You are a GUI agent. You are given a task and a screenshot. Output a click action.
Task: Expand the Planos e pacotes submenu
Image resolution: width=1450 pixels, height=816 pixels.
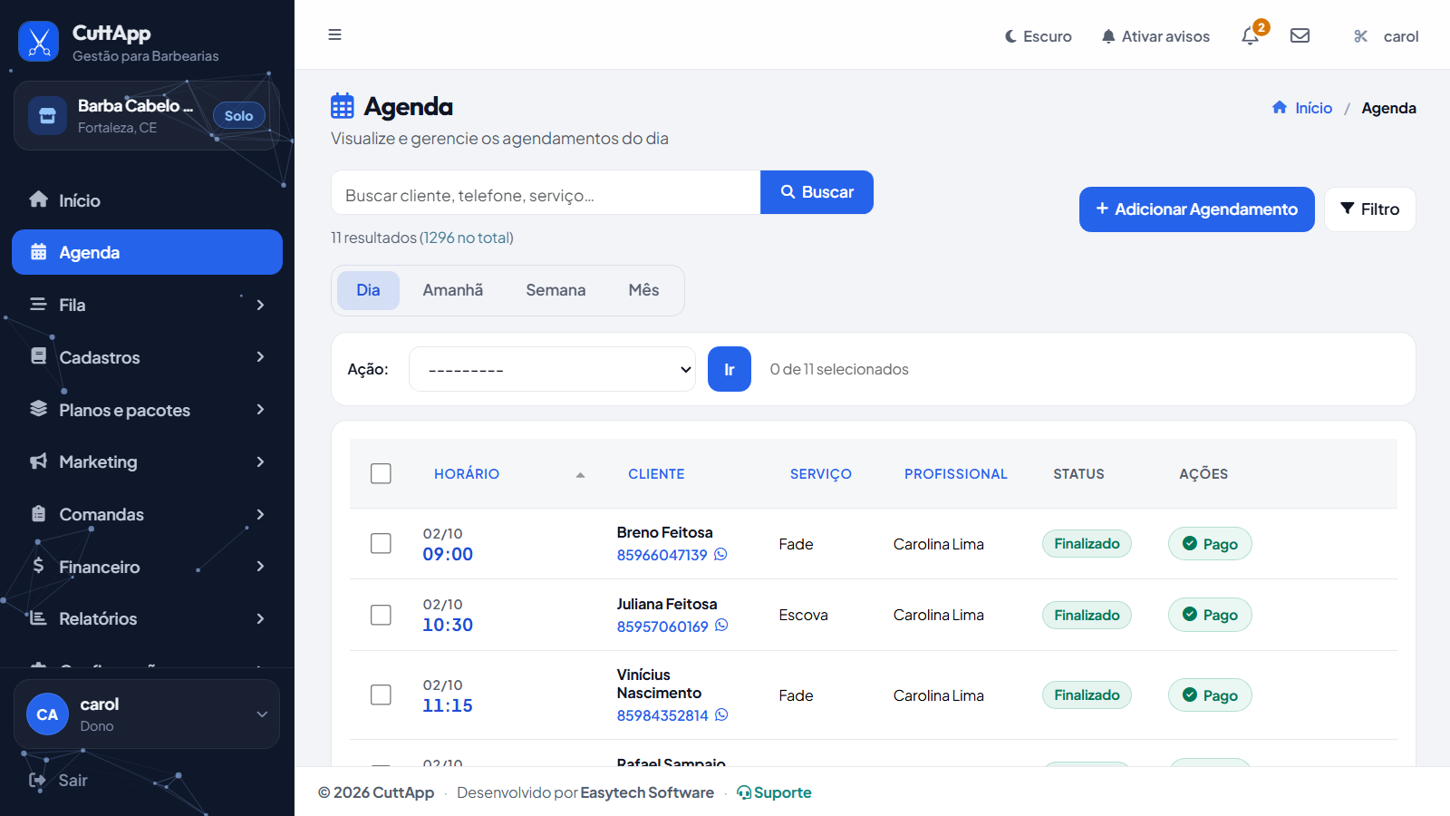(x=147, y=410)
